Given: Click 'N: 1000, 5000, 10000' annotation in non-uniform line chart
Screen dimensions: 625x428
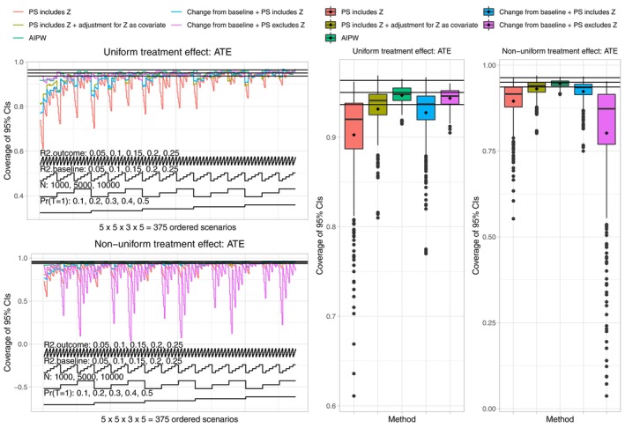Looking at the screenshot, I should click(84, 377).
